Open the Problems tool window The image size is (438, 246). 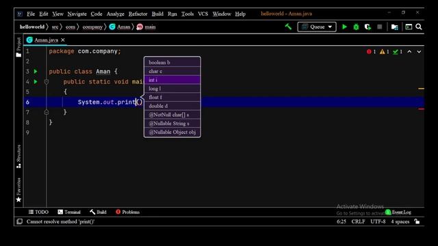pos(128,212)
